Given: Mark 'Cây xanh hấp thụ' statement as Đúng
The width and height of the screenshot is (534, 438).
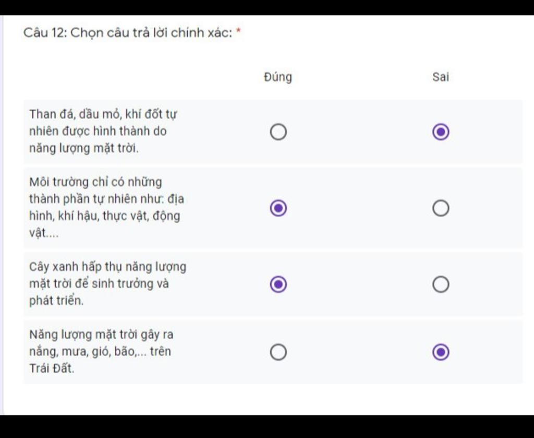Looking at the screenshot, I should point(278,285).
